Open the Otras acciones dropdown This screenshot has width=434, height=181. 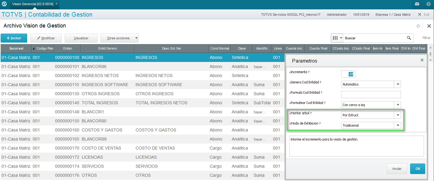click(120, 38)
